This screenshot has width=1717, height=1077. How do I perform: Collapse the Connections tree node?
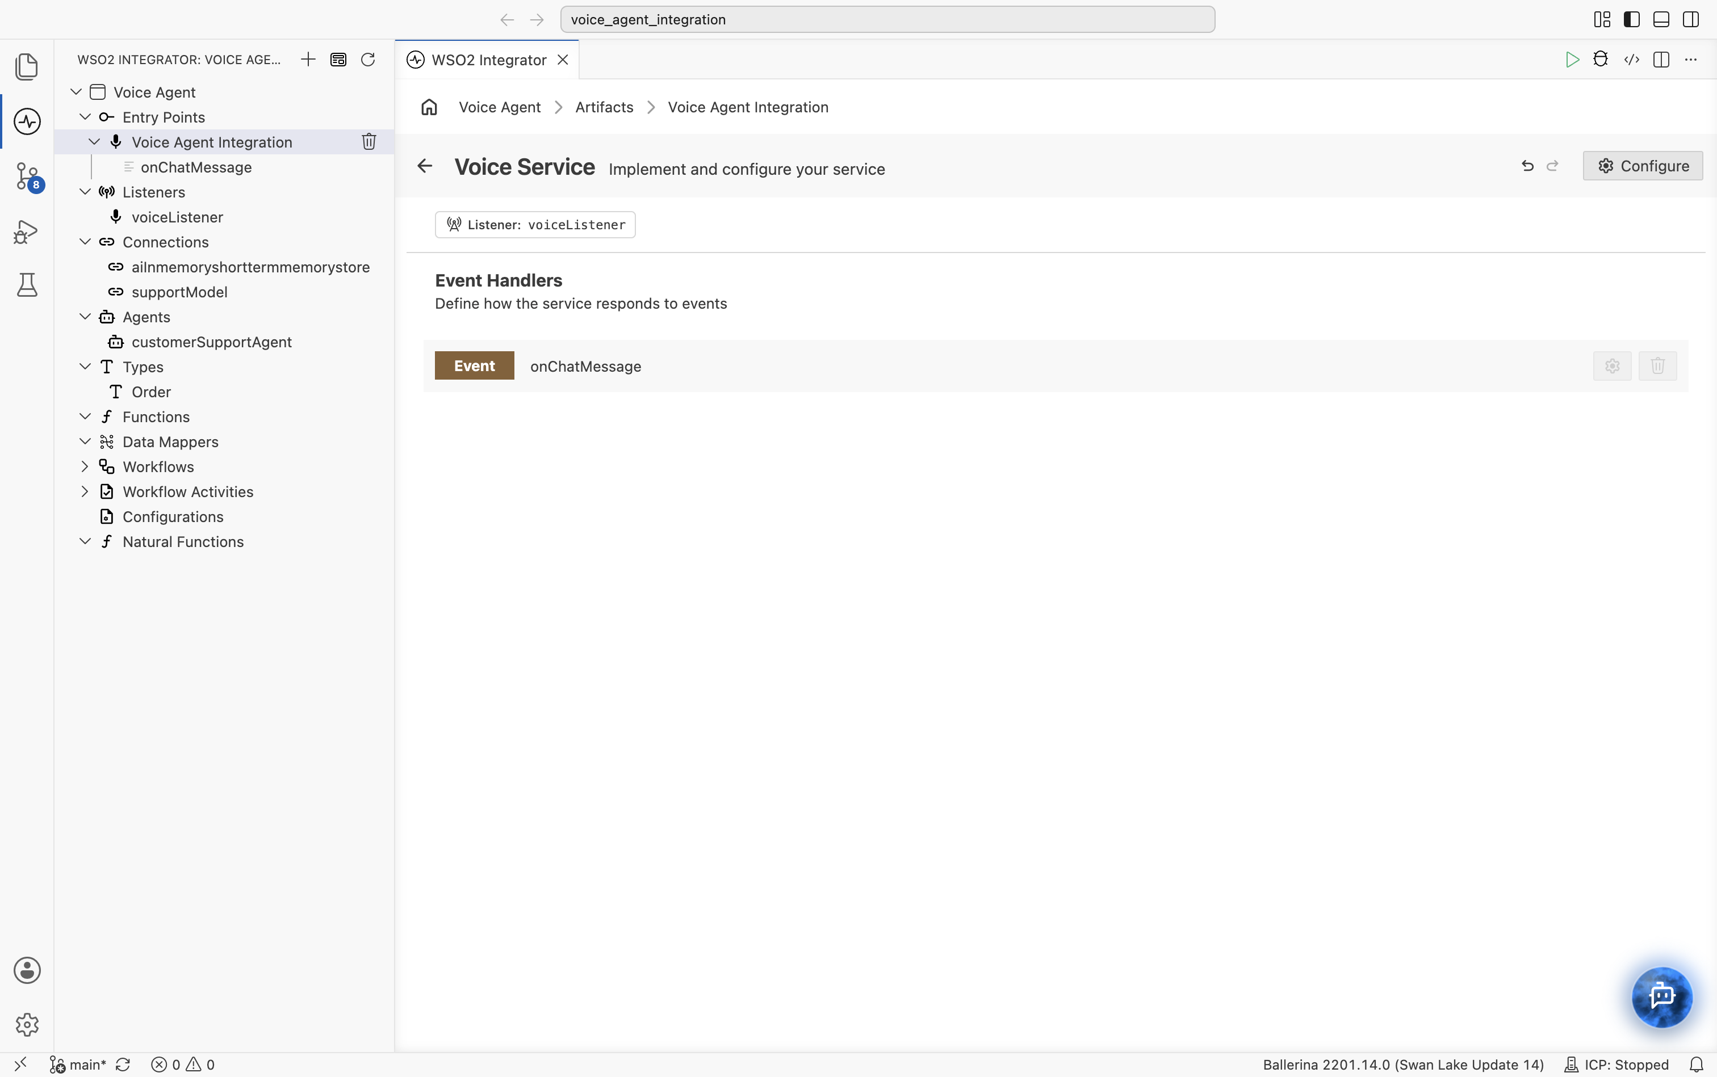[85, 242]
